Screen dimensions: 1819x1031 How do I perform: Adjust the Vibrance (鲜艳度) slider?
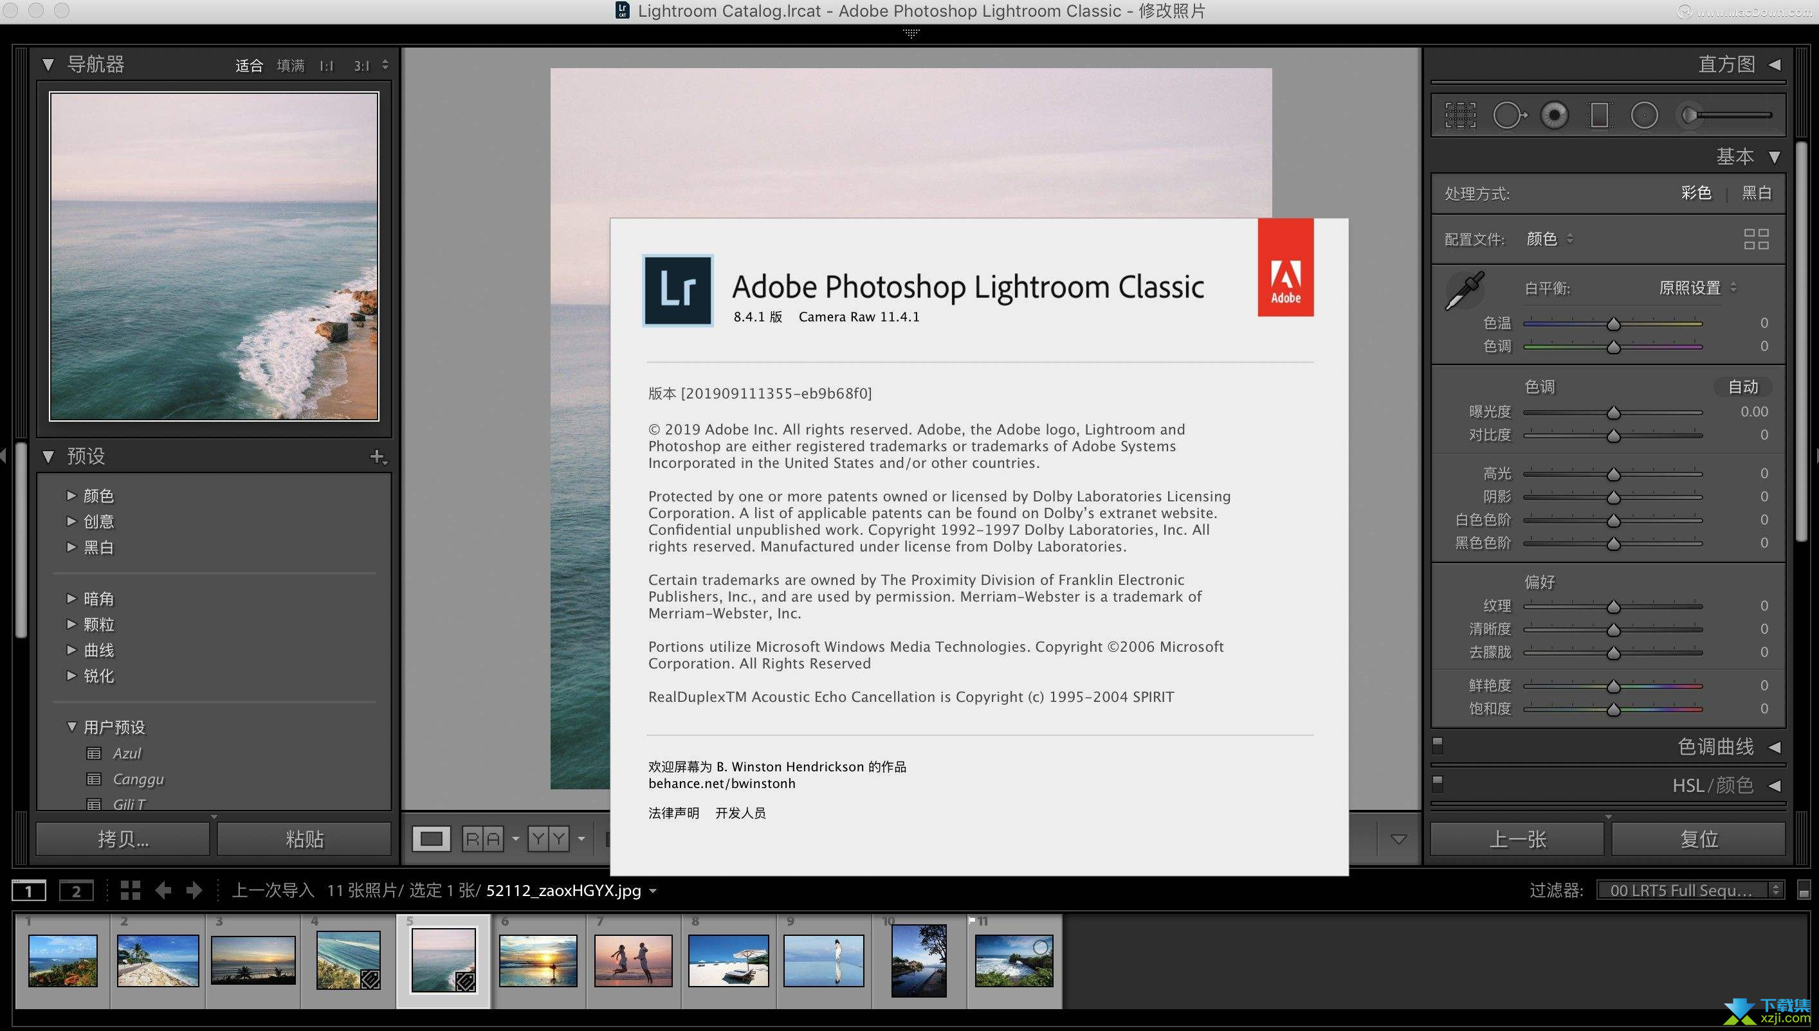(x=1613, y=686)
